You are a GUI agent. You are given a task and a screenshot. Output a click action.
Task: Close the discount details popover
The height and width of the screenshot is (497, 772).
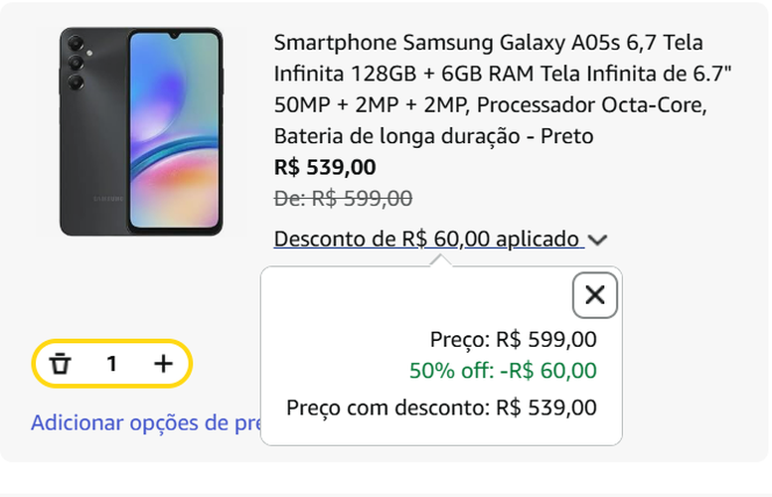[595, 295]
